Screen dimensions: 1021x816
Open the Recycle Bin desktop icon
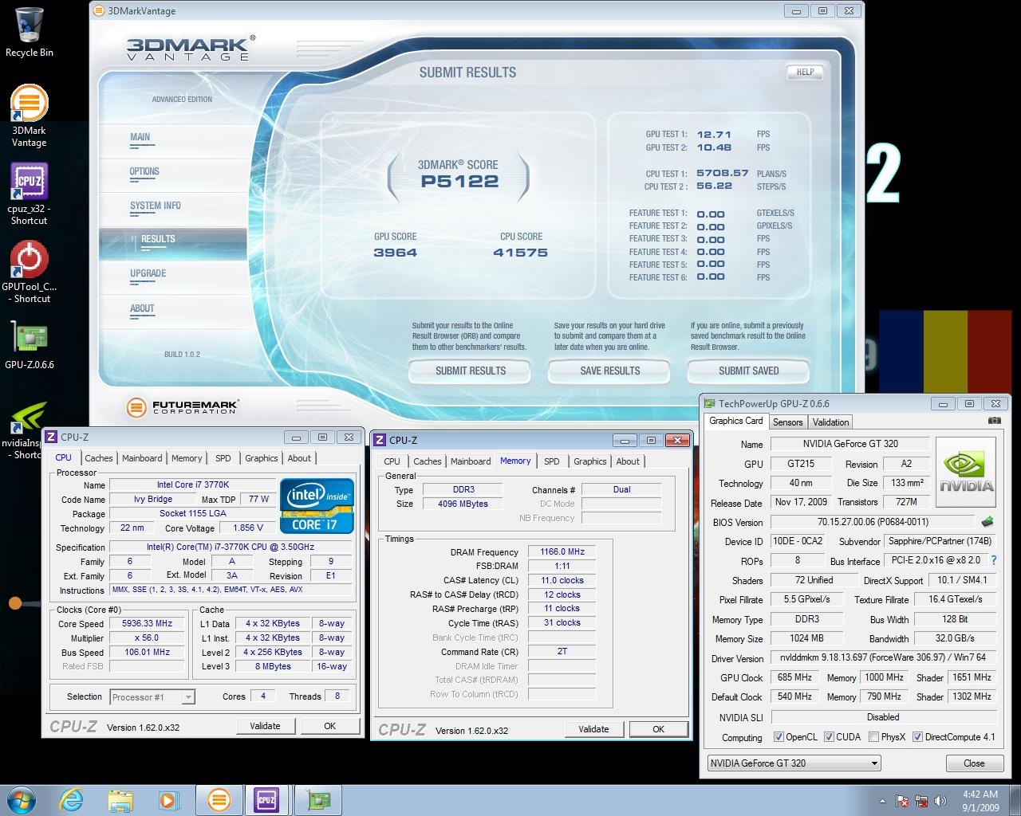coord(29,32)
